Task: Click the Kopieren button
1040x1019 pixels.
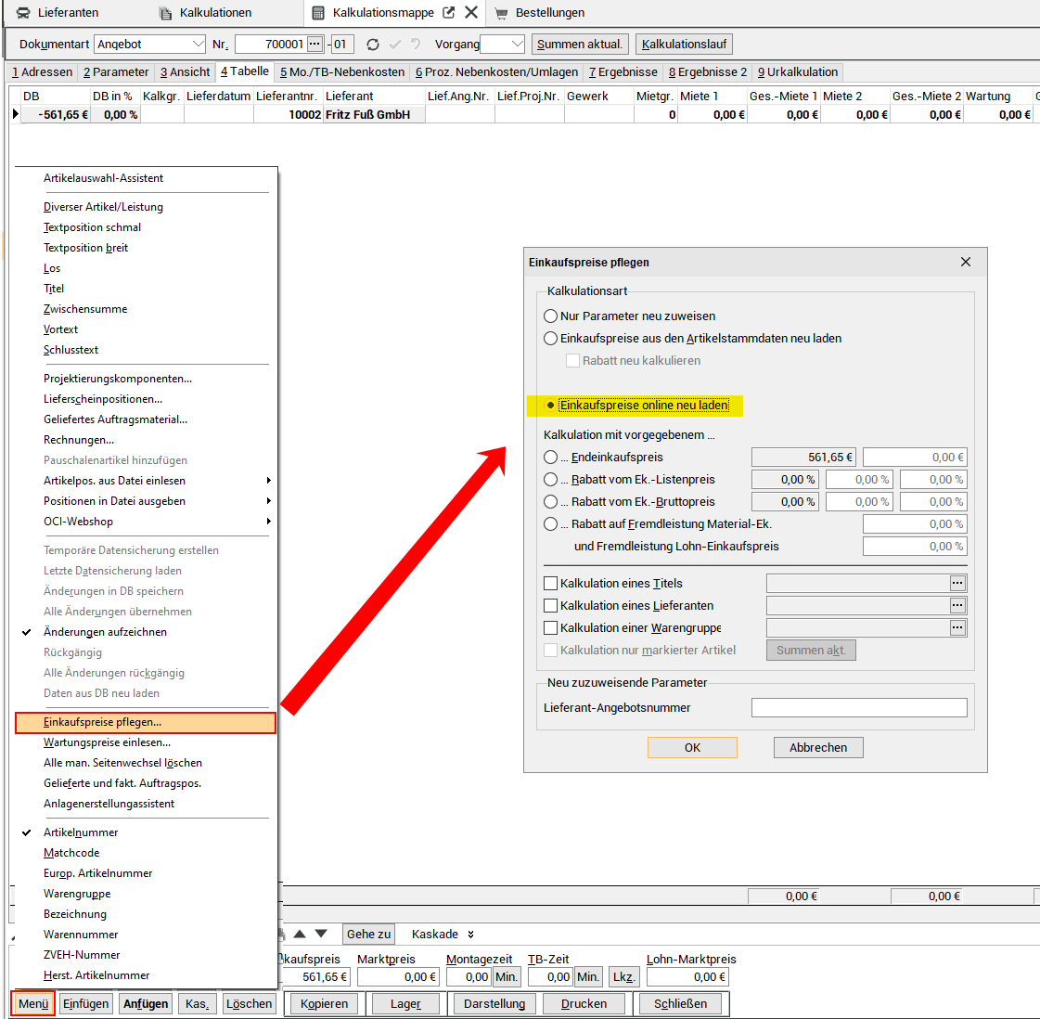Action: (x=325, y=1004)
